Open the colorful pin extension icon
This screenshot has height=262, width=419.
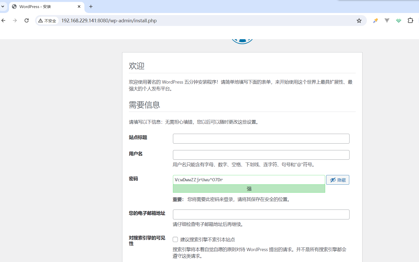(375, 21)
